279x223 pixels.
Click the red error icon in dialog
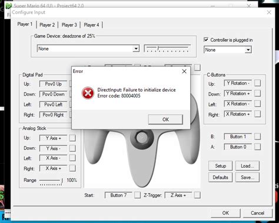[88, 93]
